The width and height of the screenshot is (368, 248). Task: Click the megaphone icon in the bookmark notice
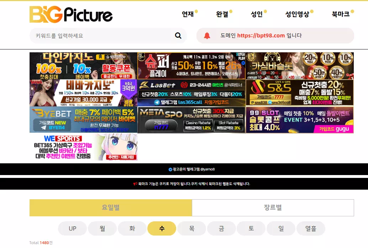[135, 184]
